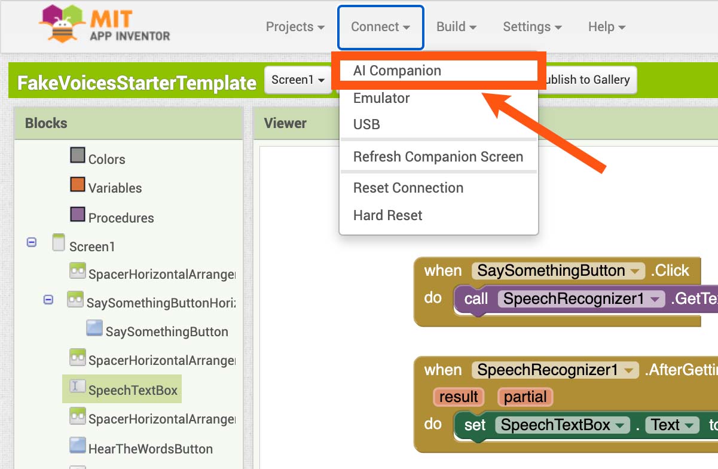Select Refresh Companion Screen
The height and width of the screenshot is (469, 718).
tap(439, 157)
